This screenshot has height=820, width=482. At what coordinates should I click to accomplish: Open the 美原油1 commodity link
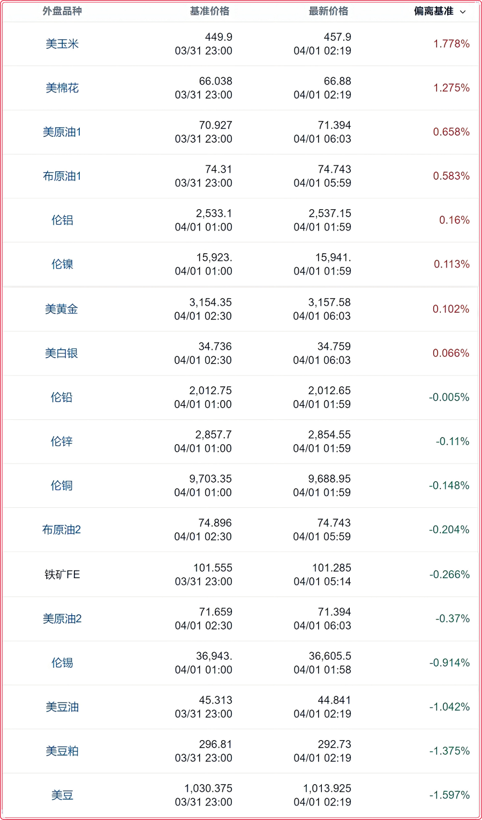62,132
